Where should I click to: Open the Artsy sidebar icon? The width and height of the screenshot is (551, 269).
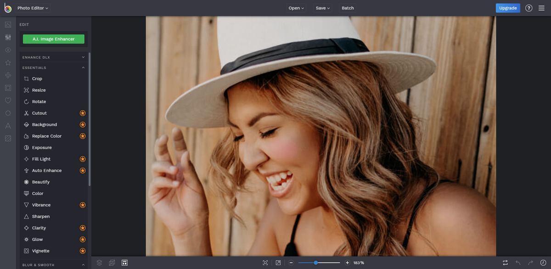click(8, 75)
